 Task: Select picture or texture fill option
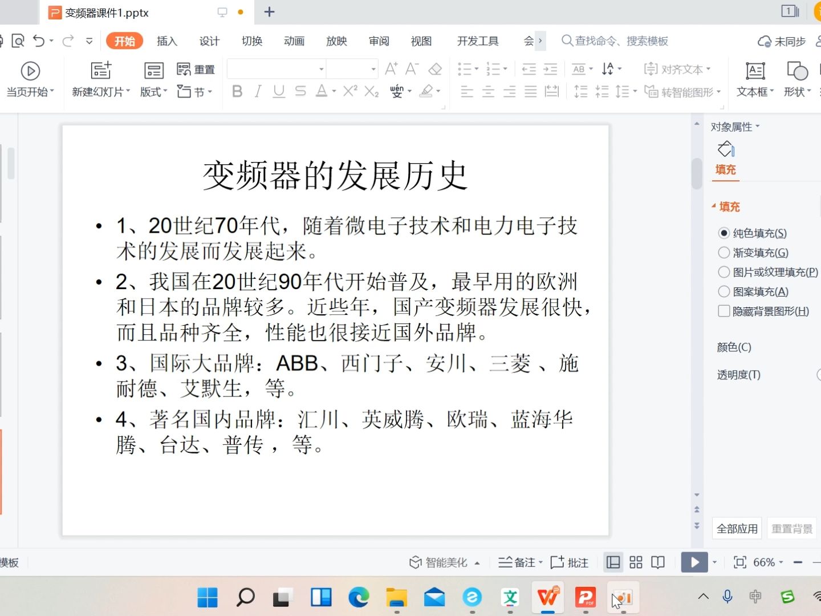[724, 272]
